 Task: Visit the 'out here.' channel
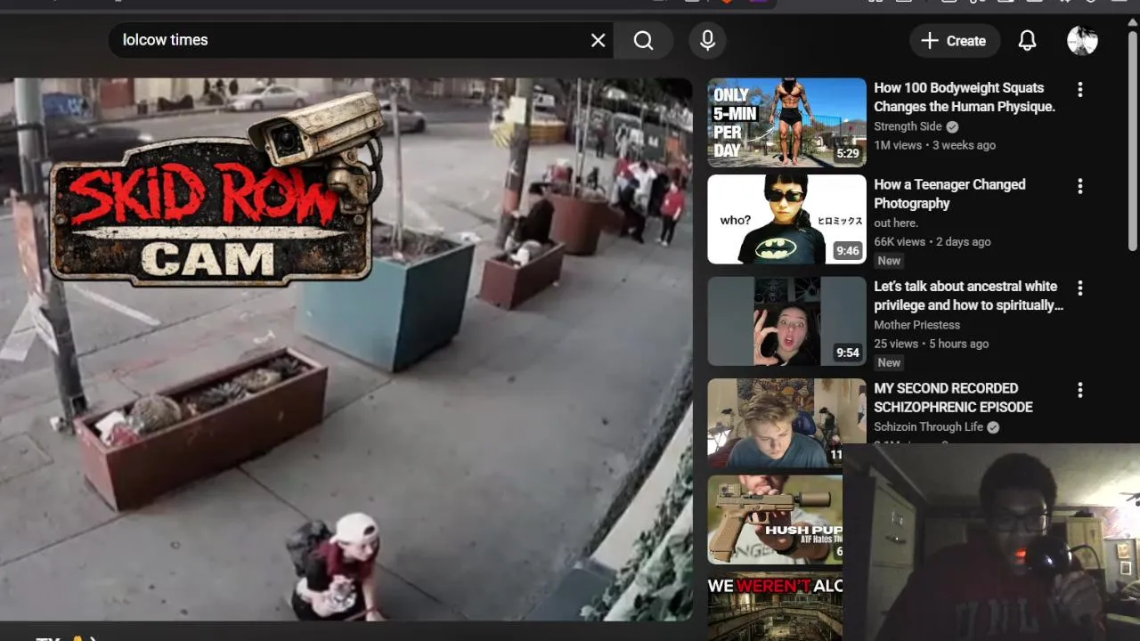click(x=896, y=223)
